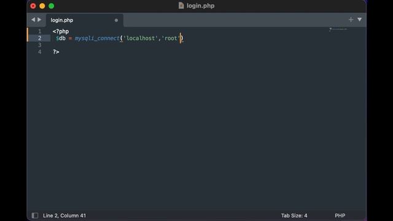Place cursor on the ?> closing tag
The width and height of the screenshot is (393, 221).
coord(56,52)
